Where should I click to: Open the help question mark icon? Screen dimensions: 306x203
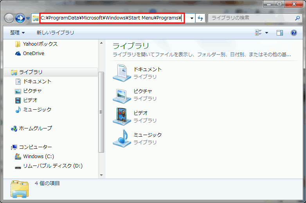point(294,33)
